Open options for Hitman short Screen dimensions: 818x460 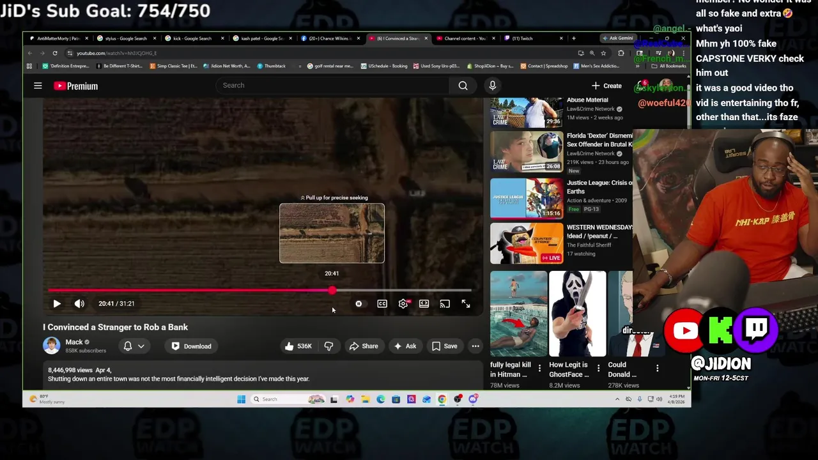pyautogui.click(x=539, y=368)
